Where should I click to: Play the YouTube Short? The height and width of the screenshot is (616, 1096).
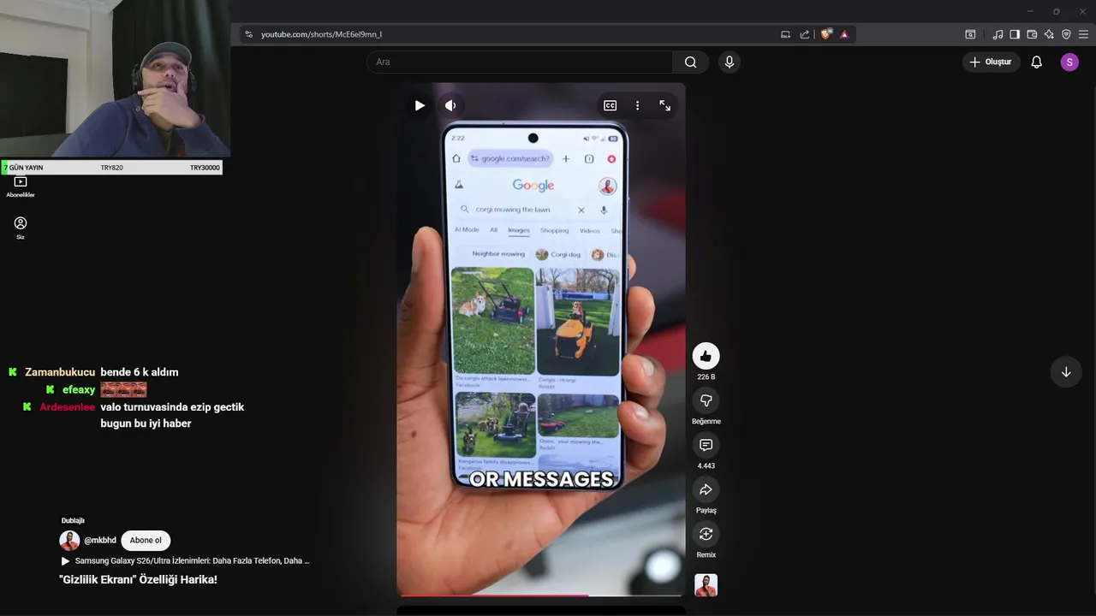(420, 105)
